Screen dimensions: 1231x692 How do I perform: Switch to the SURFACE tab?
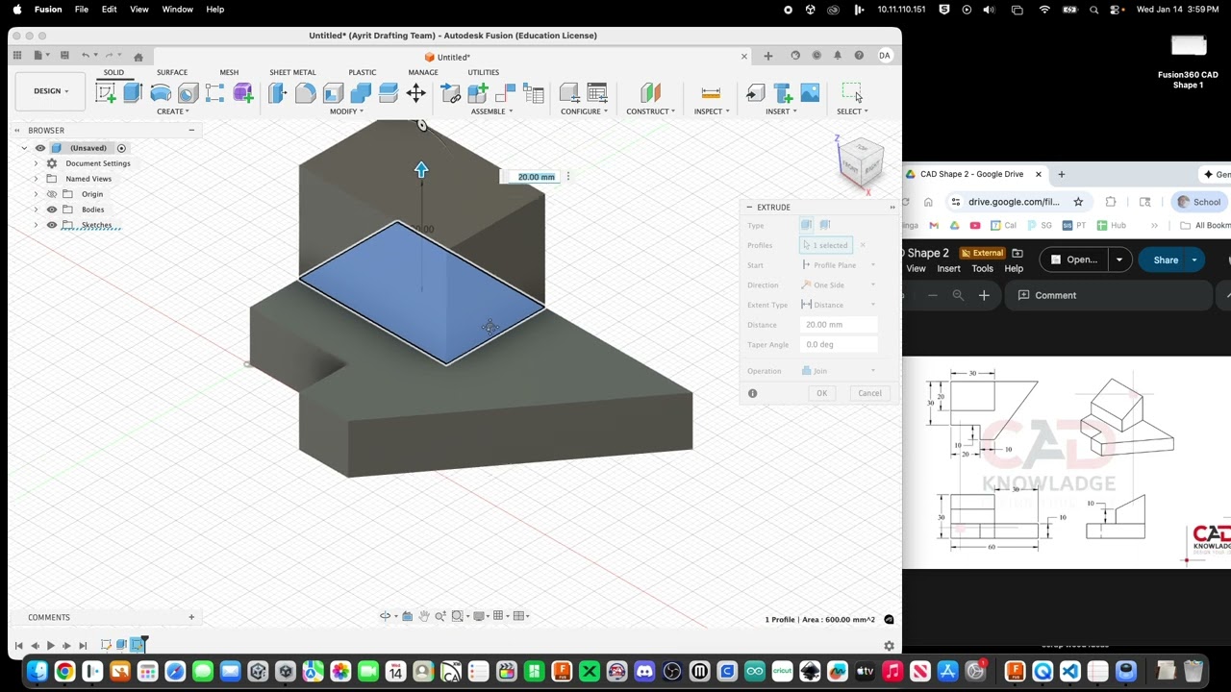172,72
